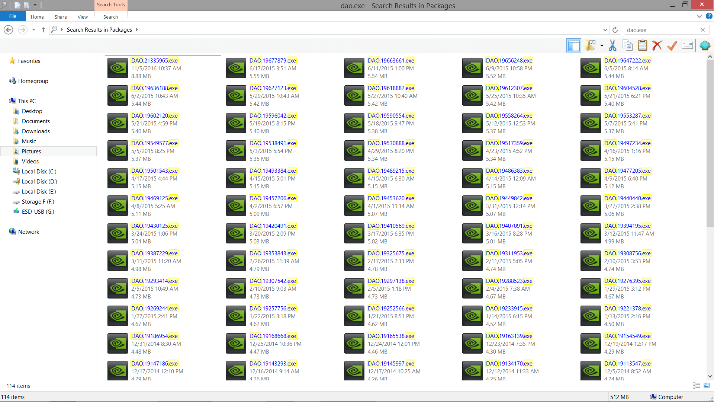This screenshot has height=402, width=714.
Task: Switch to details view layout
Action: 696,386
